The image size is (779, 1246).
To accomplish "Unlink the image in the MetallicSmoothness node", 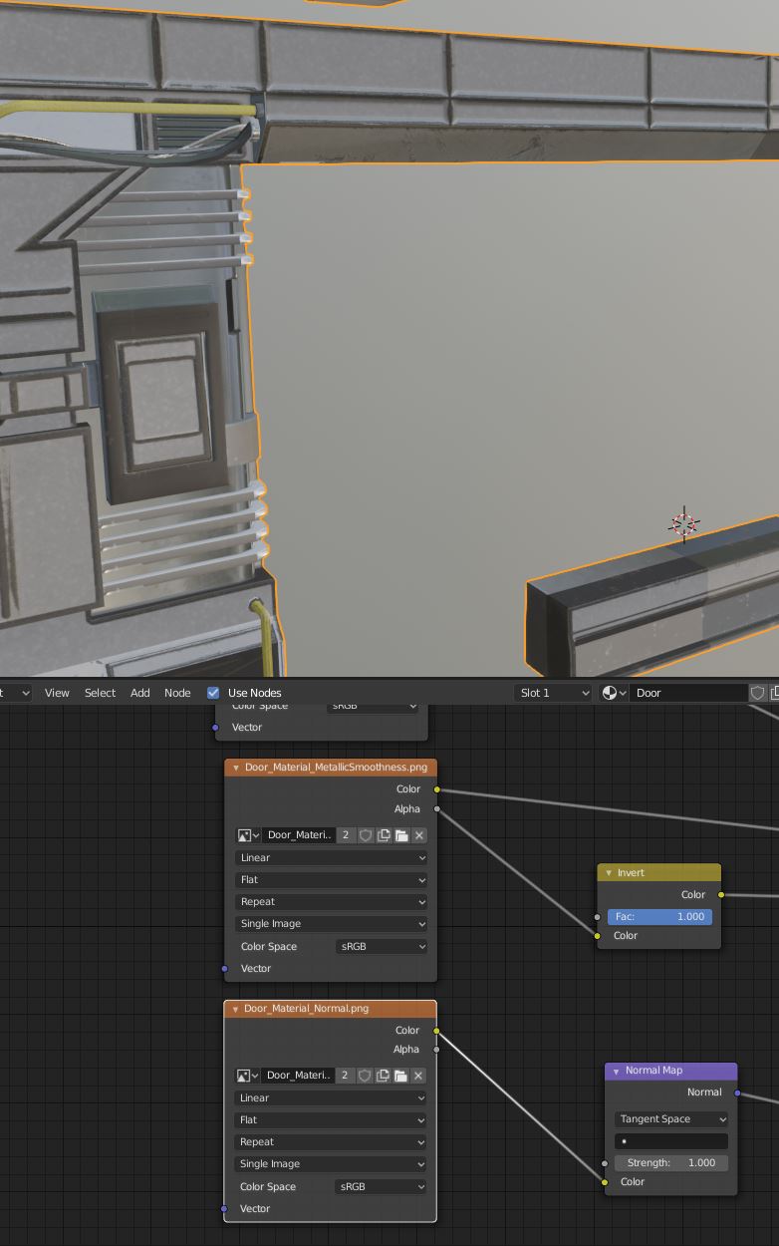I will coord(419,835).
